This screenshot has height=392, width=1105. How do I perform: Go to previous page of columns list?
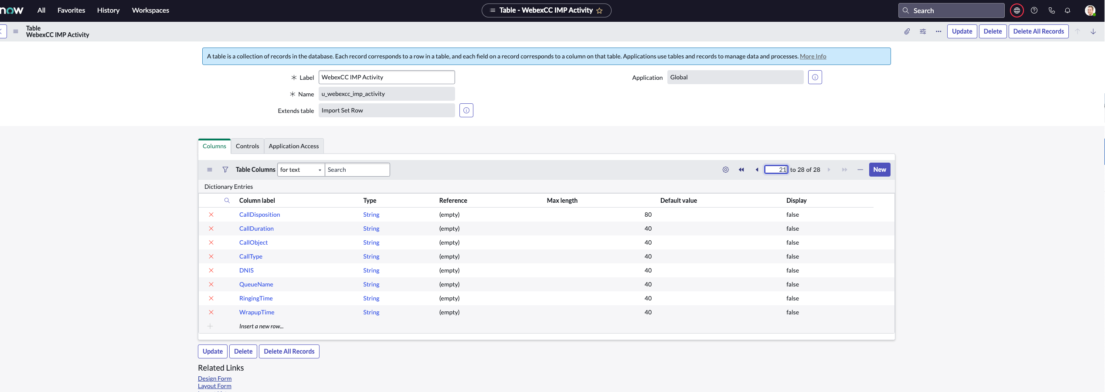click(757, 170)
